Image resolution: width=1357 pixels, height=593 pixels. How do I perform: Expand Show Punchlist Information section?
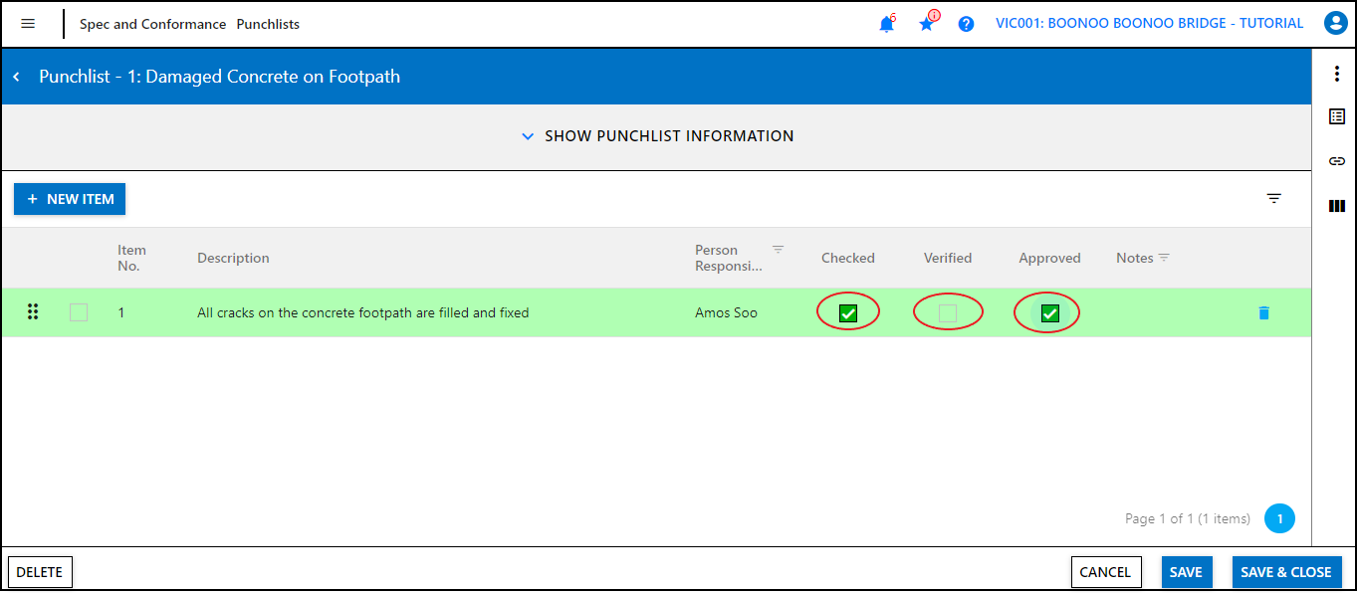pyautogui.click(x=657, y=136)
